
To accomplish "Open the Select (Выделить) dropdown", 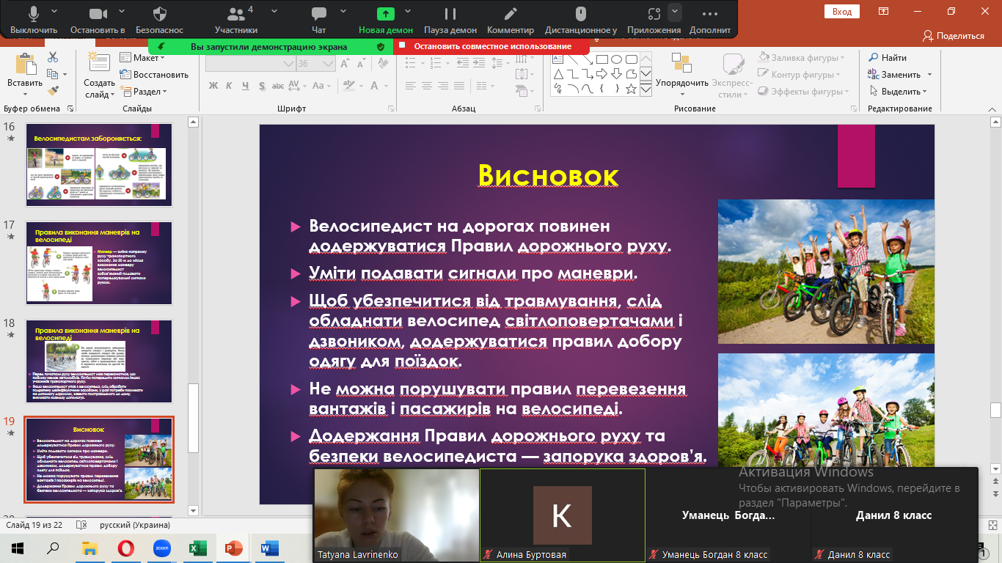I will 898,92.
